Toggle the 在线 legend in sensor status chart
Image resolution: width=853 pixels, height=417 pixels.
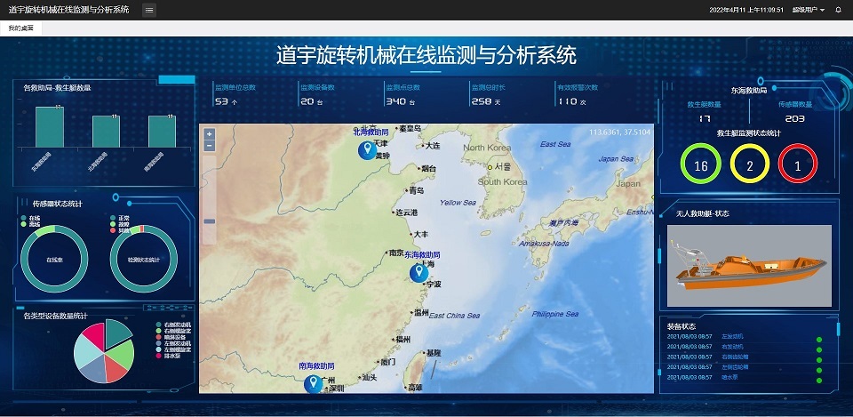pos(35,218)
